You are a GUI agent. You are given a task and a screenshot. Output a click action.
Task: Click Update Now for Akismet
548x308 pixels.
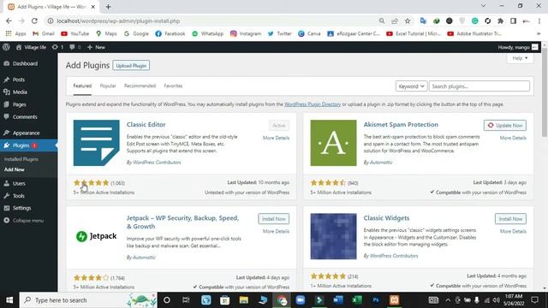505,126
